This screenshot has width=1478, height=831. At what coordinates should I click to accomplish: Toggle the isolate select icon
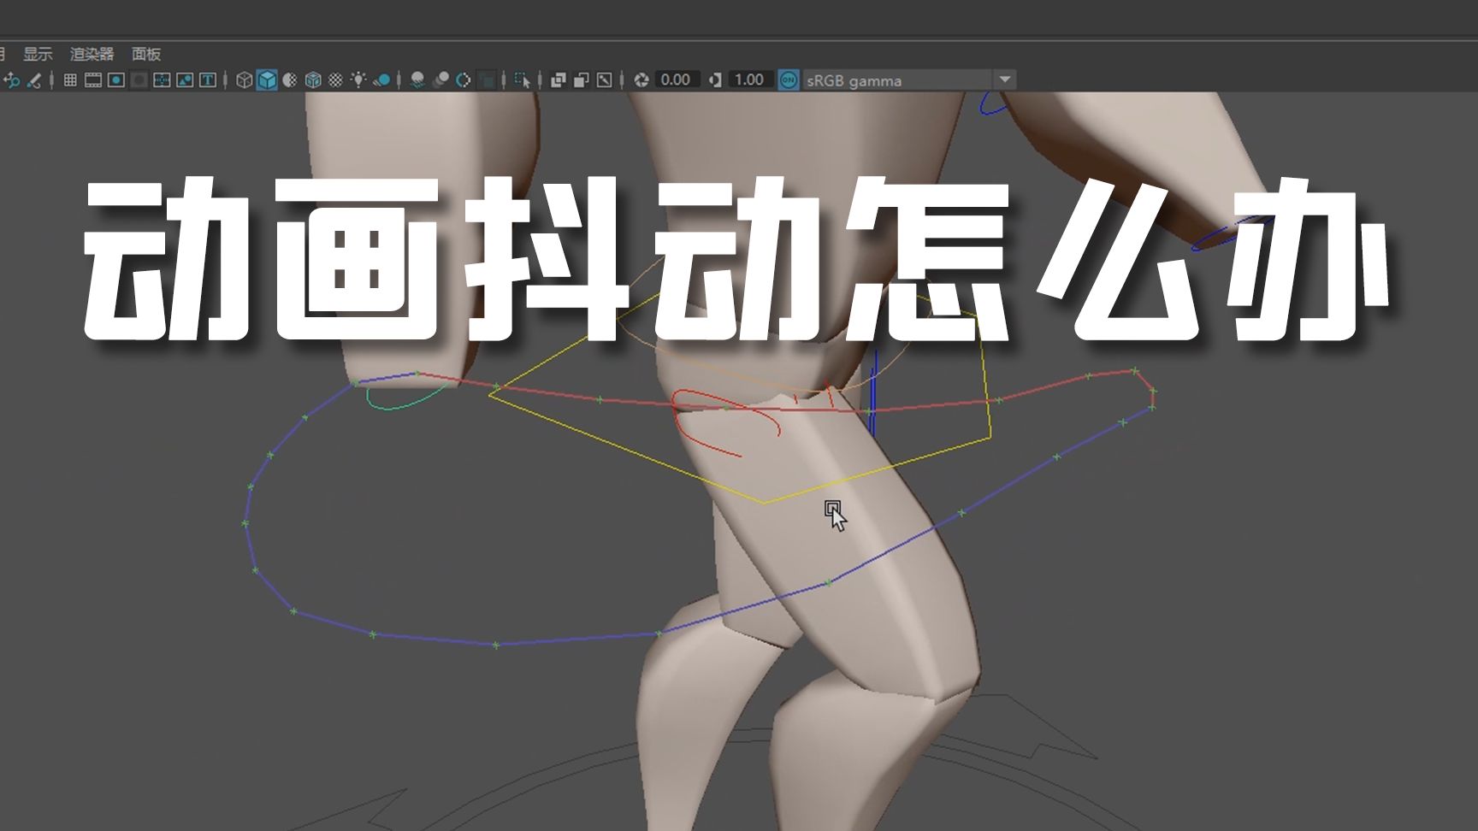[x=522, y=80]
